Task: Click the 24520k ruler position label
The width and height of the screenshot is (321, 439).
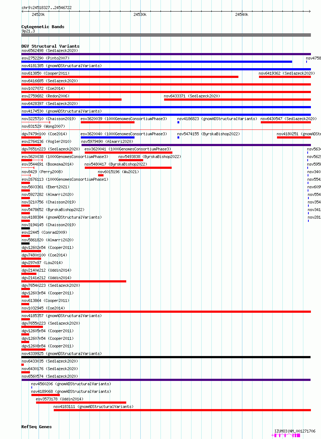Action: [x=38, y=14]
